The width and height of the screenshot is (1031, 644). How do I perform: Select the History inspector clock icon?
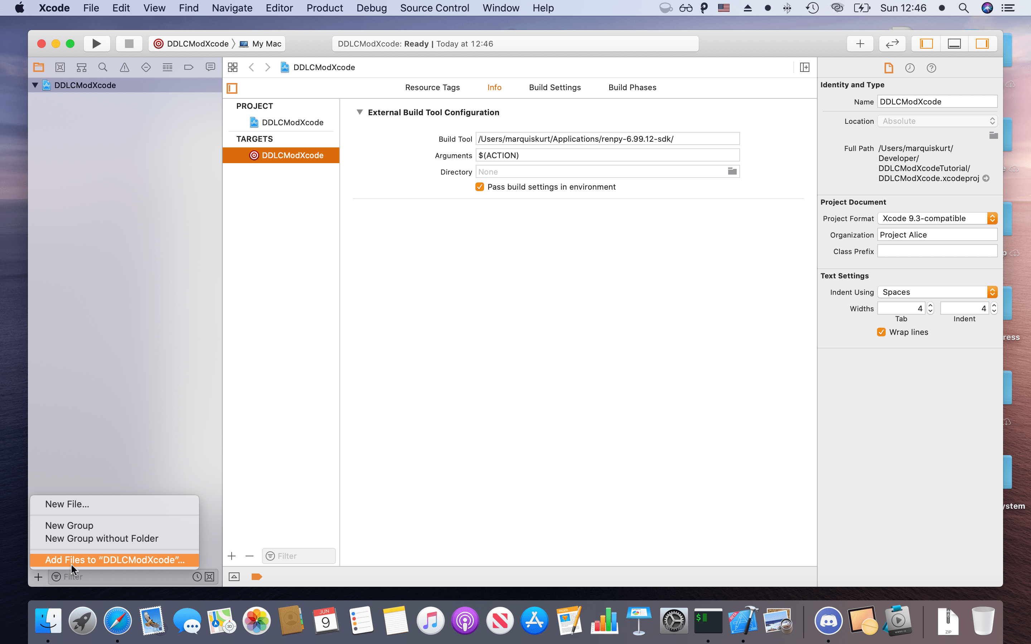coord(910,68)
